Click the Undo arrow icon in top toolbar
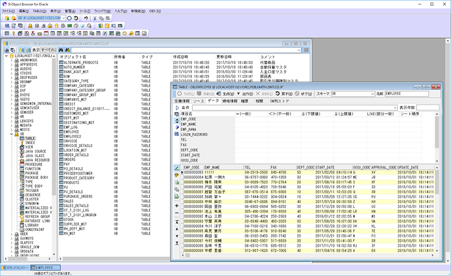This screenshot has width=451, height=276. [x=85, y=18]
